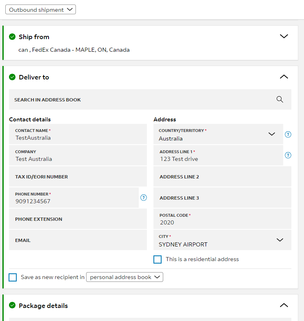
Task: Click the Tax ID/EORI Number field
Action: pyautogui.click(x=78, y=176)
